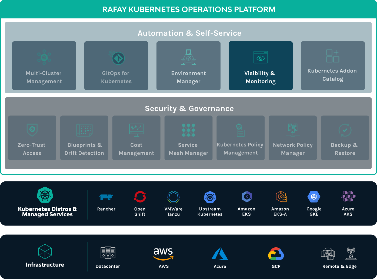The width and height of the screenshot is (377, 279).
Task: Click the Kubernetes Addon Catalog squares icon
Action: point(333,56)
